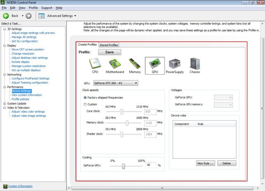Select the Motherboard component icon
This screenshot has width=265, height=191.
(115, 65)
